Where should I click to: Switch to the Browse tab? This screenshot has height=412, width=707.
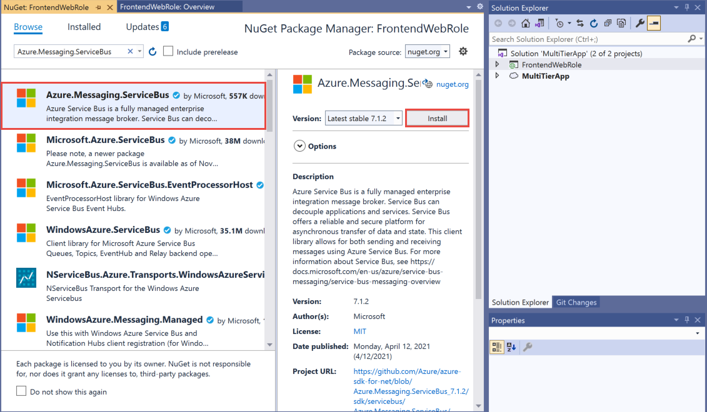(x=28, y=27)
